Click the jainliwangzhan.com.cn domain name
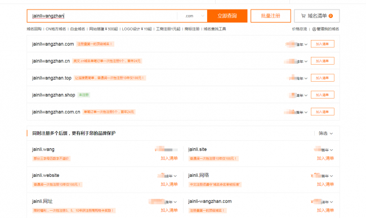Image resolution: width=366 pixels, height=218 pixels. [56, 112]
